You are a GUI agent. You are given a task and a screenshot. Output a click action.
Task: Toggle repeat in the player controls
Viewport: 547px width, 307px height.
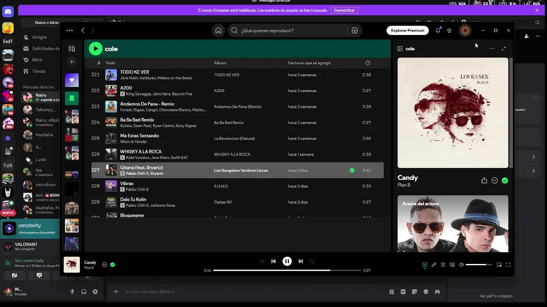point(312,261)
